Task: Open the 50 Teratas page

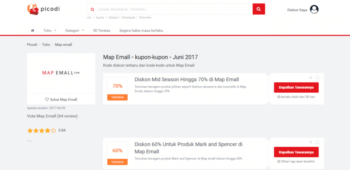Action: click(102, 31)
